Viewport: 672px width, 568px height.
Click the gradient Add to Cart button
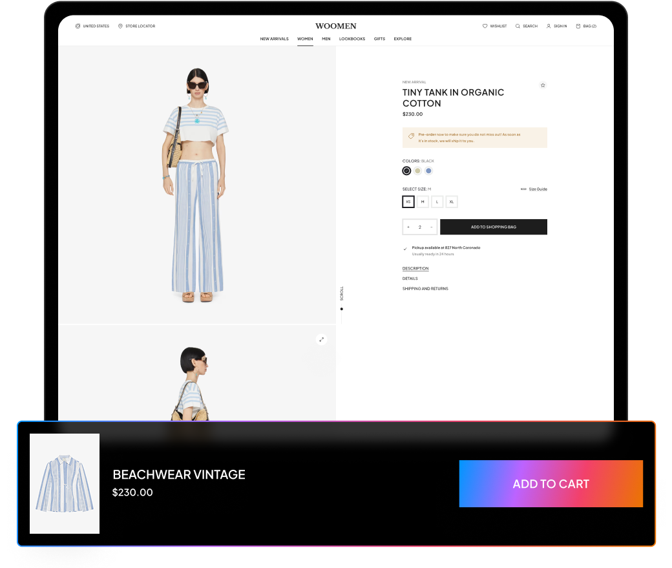(x=551, y=484)
